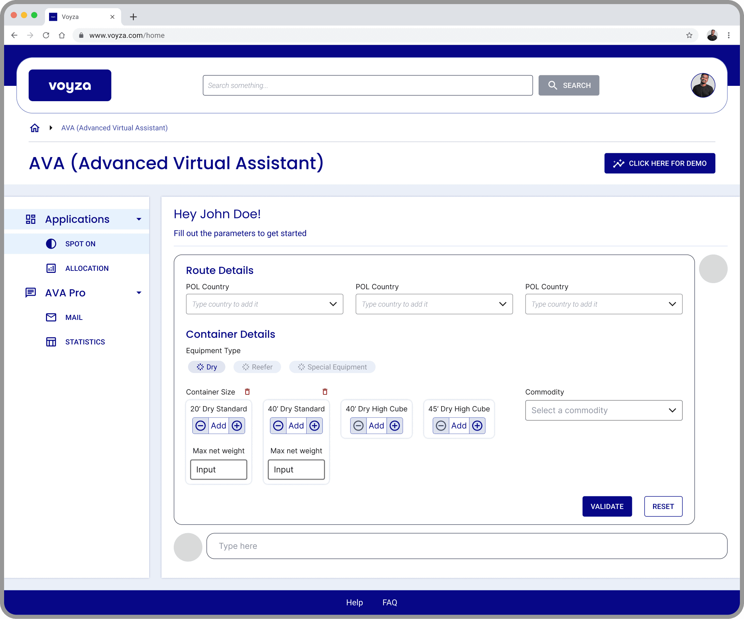This screenshot has width=744, height=619.
Task: Decrease 40' Dry High Cube quantity
Action: pos(358,426)
